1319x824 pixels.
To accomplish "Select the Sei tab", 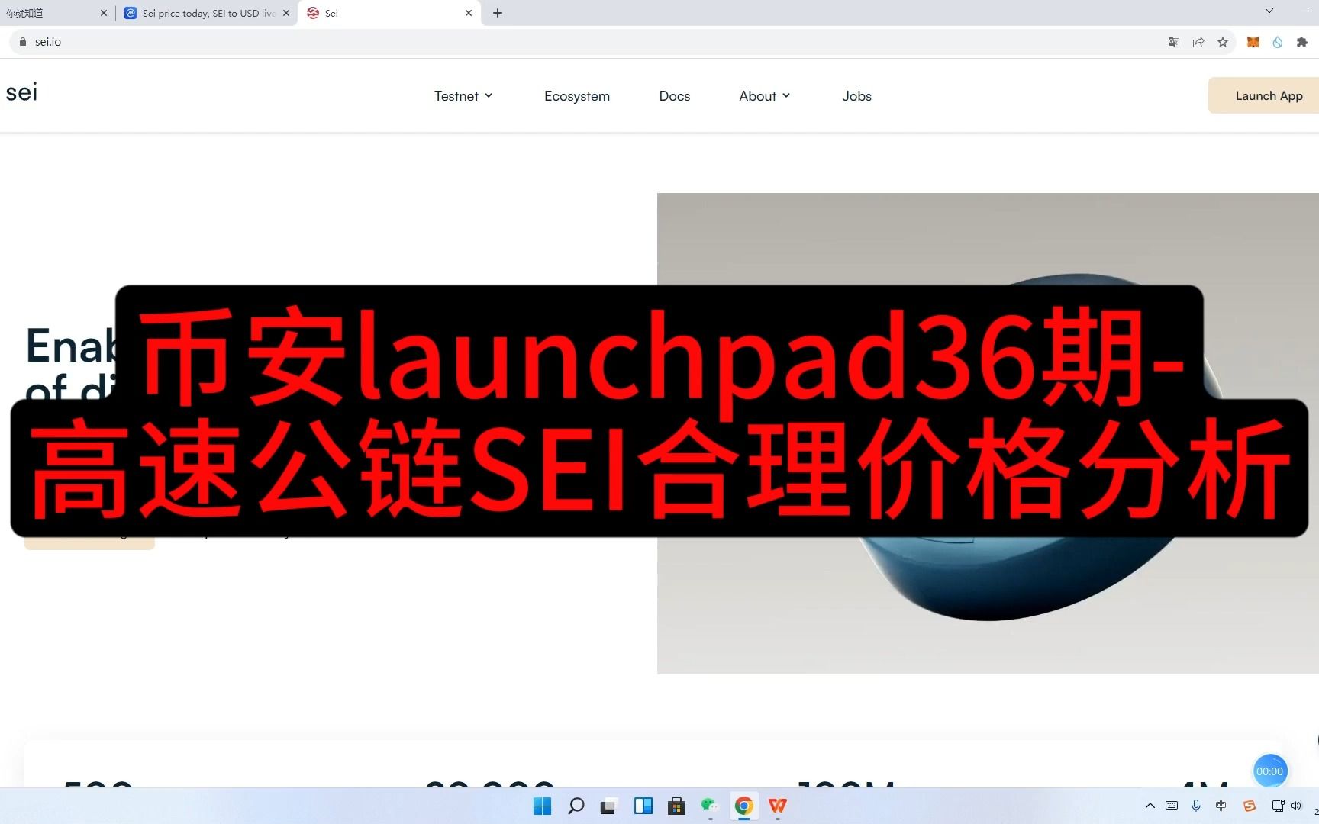I will tap(389, 13).
